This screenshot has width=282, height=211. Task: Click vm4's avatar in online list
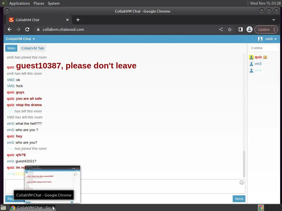tap(251, 71)
